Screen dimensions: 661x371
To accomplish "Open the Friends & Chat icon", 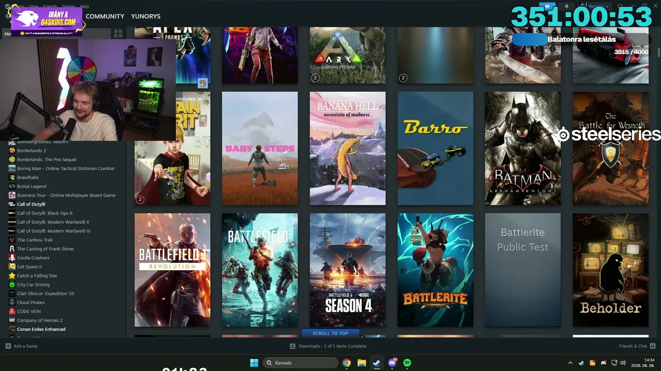I will [653, 346].
